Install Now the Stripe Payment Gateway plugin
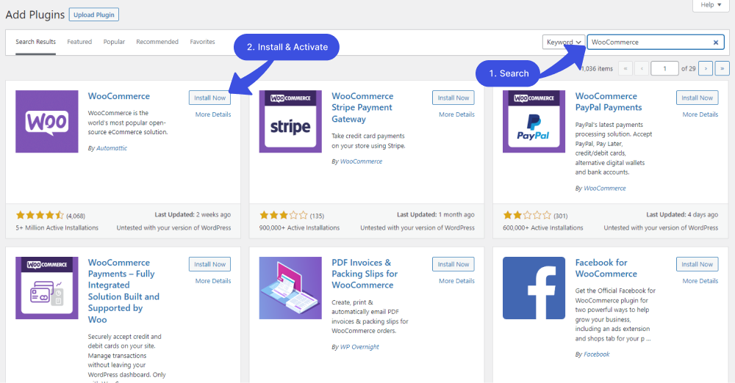This screenshot has width=735, height=383. pos(453,98)
